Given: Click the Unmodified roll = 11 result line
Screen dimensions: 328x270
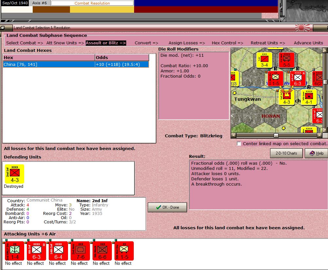Looking at the screenshot, I should [229, 168].
